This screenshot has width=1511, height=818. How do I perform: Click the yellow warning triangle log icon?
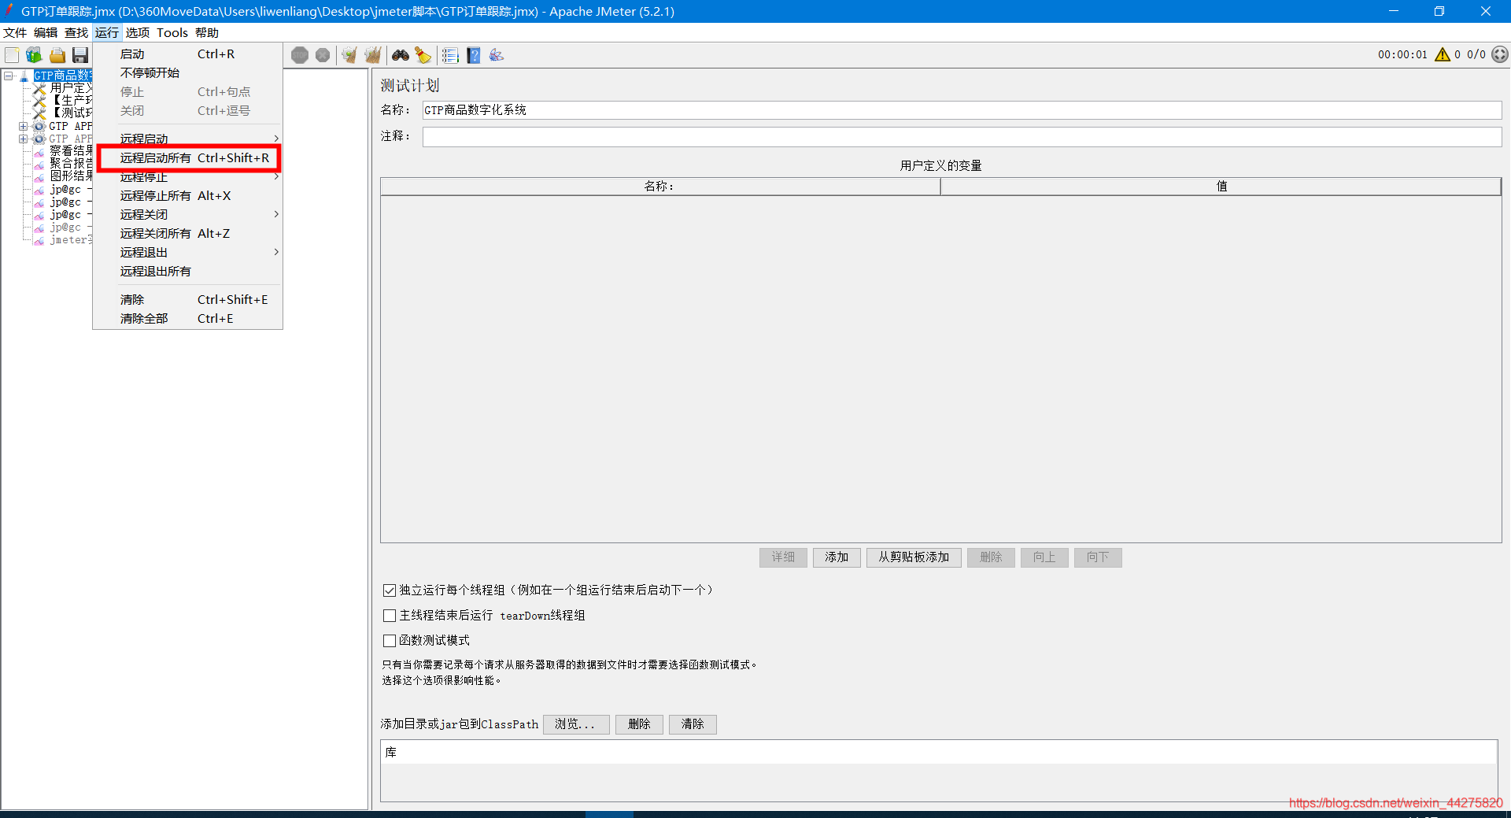[1443, 54]
